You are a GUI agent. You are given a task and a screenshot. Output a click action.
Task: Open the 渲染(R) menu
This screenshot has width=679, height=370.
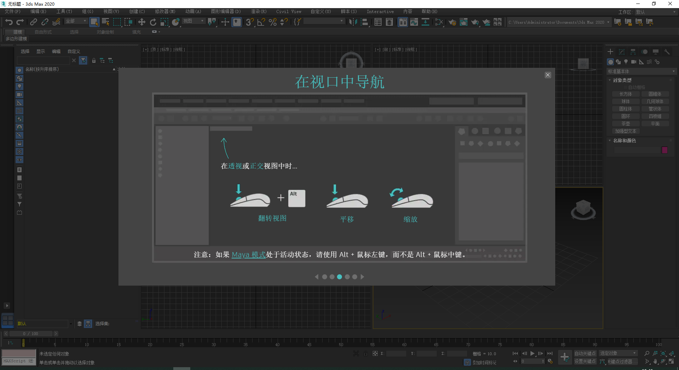[259, 12]
